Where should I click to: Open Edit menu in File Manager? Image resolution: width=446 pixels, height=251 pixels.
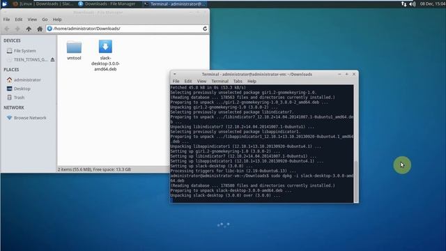click(x=19, y=20)
